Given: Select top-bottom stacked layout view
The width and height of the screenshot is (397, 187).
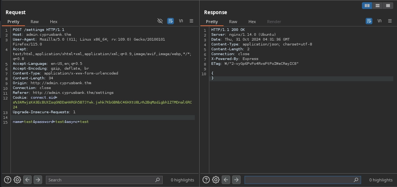Looking at the screenshot, I should (378, 6).
